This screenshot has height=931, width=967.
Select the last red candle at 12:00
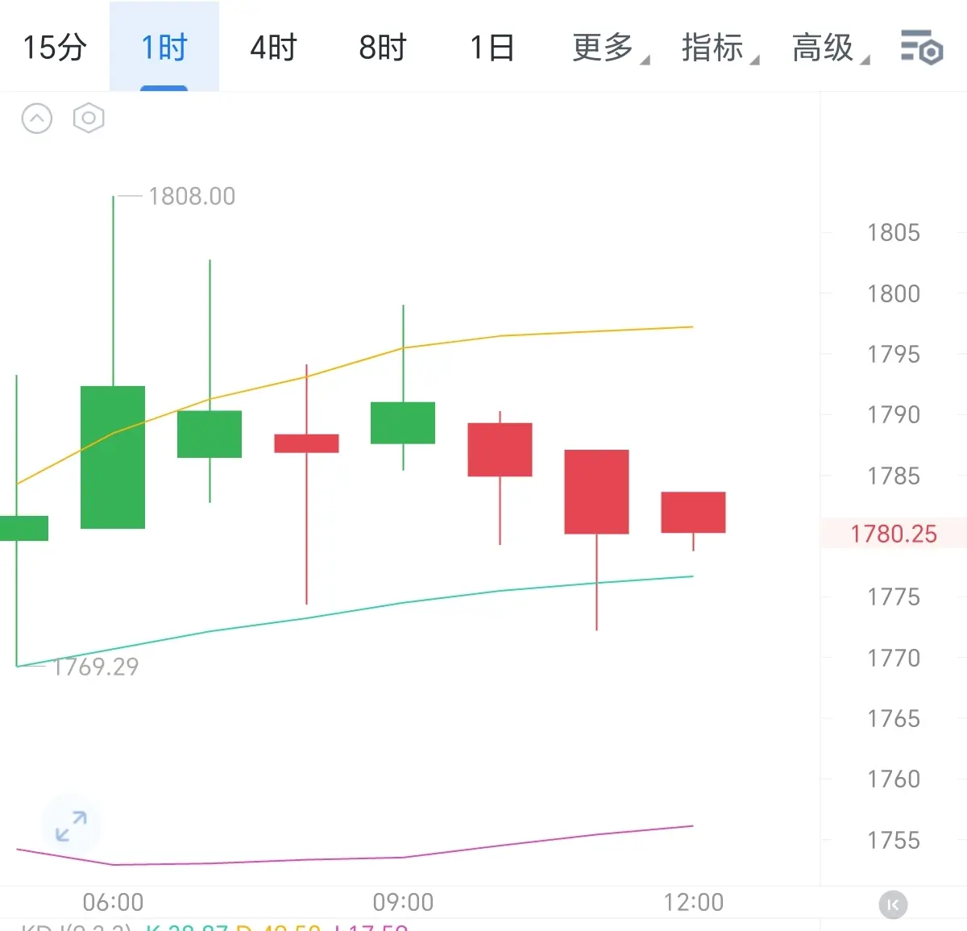[693, 512]
